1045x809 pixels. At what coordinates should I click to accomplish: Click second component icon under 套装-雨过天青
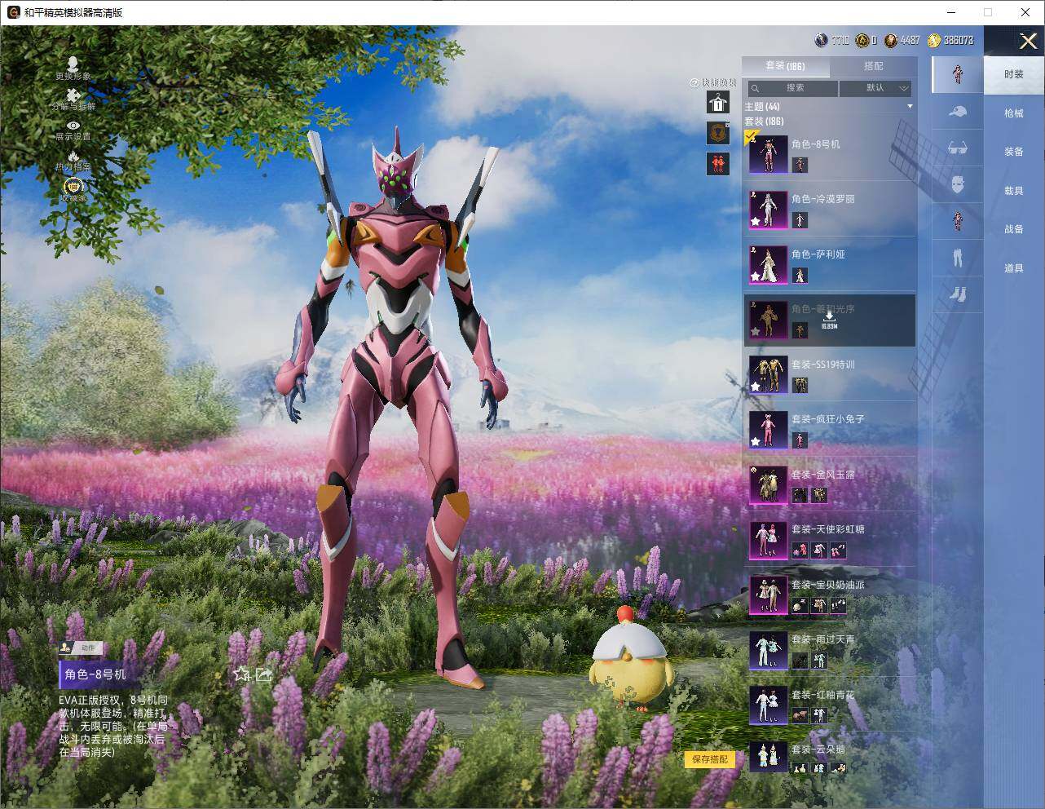(819, 661)
